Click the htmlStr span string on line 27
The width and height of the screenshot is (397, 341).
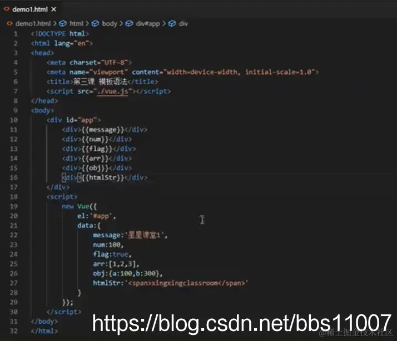click(x=186, y=283)
